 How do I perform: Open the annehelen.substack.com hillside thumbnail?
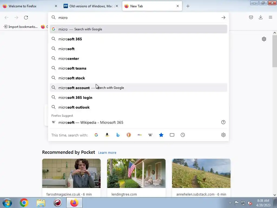pyautogui.click(x=201, y=173)
